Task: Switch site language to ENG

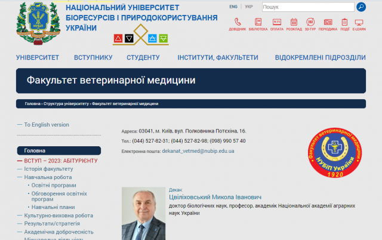Action: tap(233, 7)
